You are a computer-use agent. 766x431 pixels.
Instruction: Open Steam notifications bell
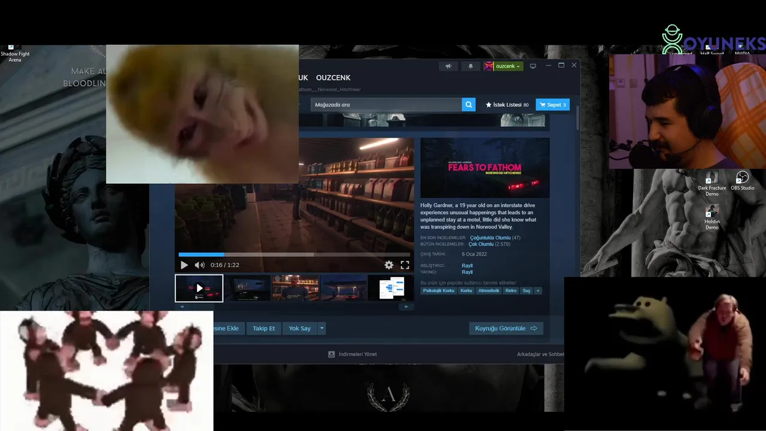pos(470,66)
